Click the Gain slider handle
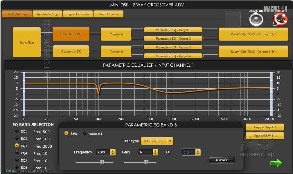Viewport: 293px width, 174px height. [146, 162]
